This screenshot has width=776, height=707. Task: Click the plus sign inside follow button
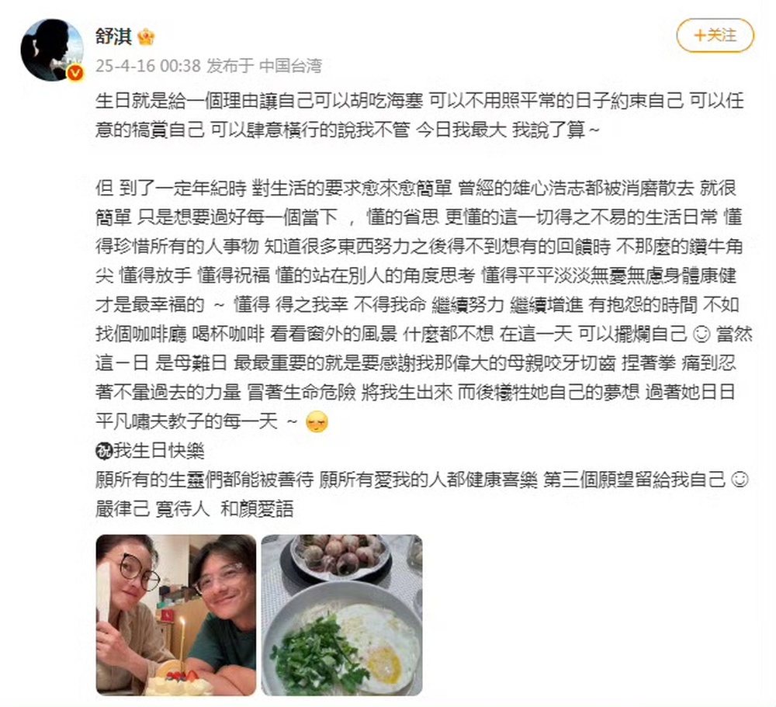699,35
